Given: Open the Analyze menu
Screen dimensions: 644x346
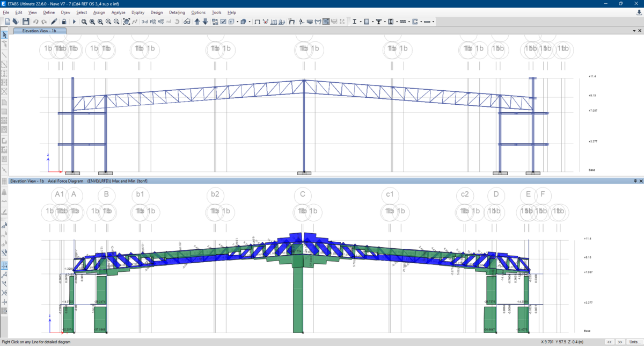Looking at the screenshot, I should 118,12.
